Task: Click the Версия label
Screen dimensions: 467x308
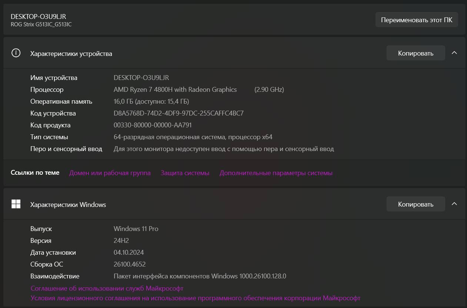Action: coord(41,241)
